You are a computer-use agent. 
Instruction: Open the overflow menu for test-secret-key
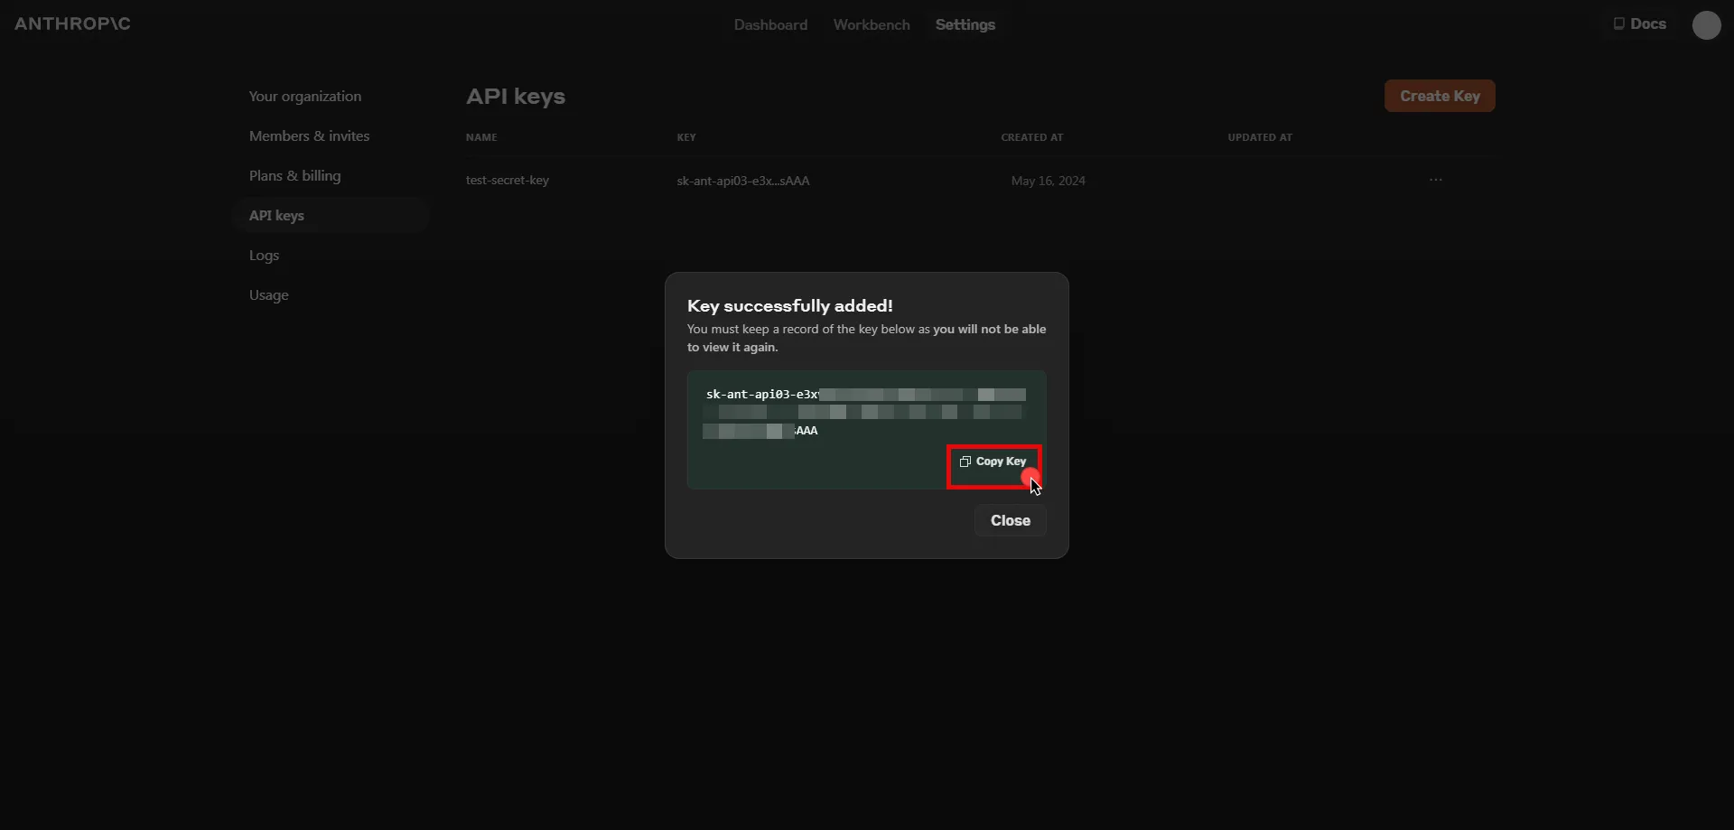[x=1436, y=180]
